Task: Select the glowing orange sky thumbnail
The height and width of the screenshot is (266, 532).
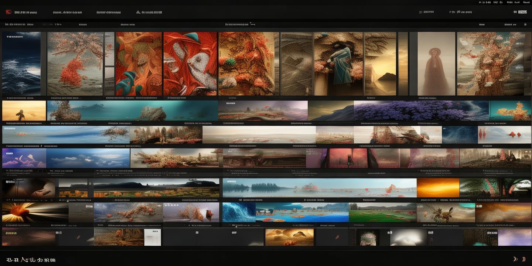Action: coord(438,188)
